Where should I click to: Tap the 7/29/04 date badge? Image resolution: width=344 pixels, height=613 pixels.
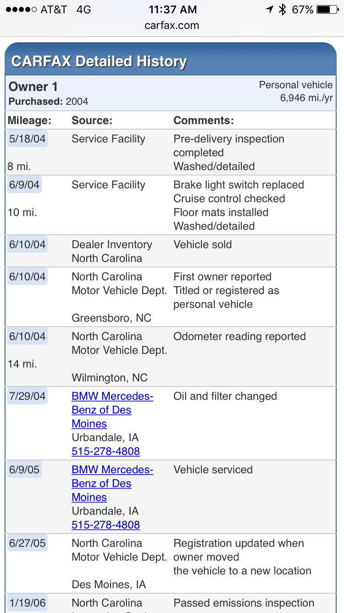28,396
